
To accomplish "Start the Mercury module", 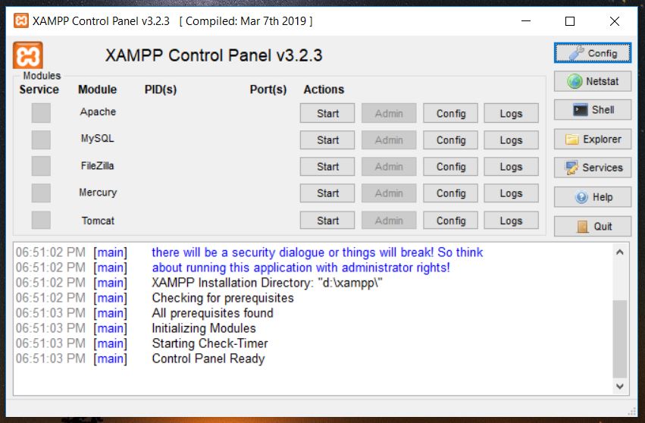I will [327, 193].
